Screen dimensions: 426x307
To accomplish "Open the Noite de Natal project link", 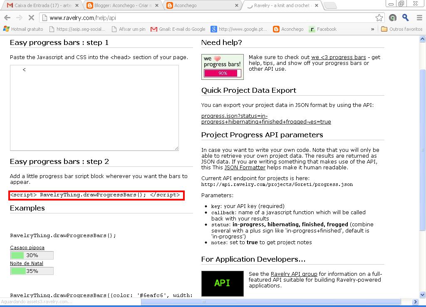I will pos(27,263).
